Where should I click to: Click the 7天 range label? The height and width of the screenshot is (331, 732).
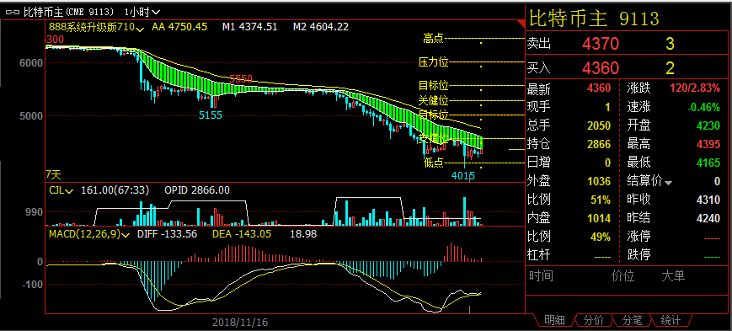click(53, 175)
